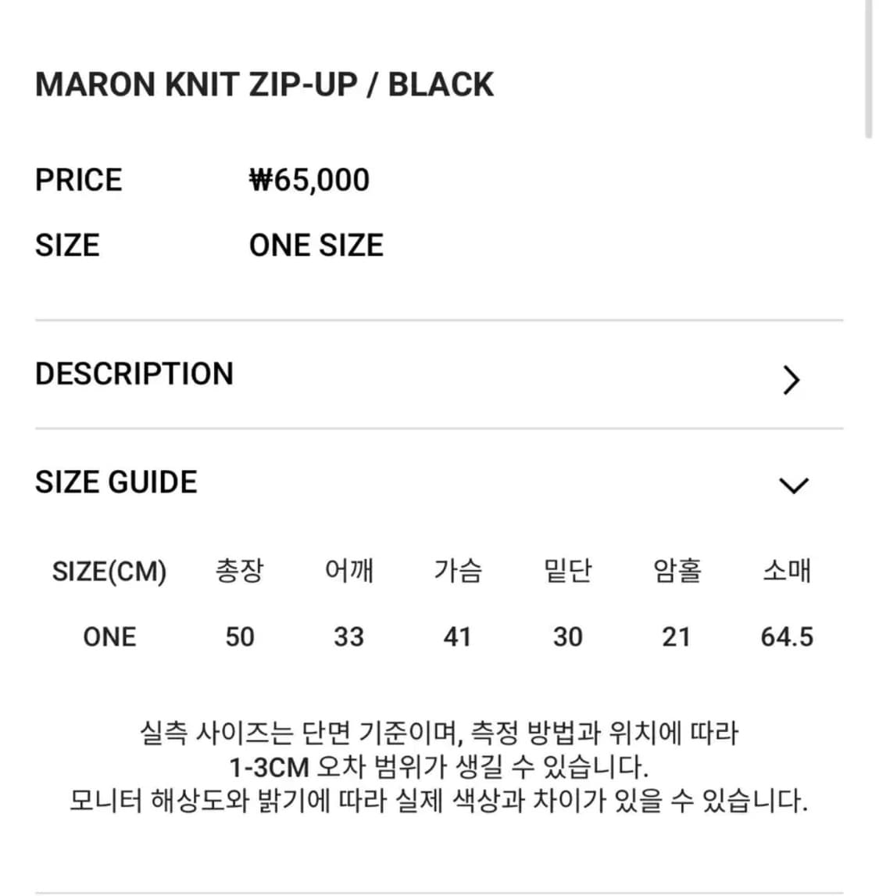Image resolution: width=879 pixels, height=896 pixels.
Task: Click the right-arrow chevron next to DESCRIPTION
Action: [x=792, y=381]
